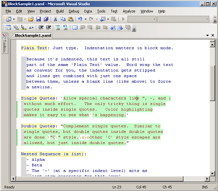Click the 'Plain Text' key
Viewport: 218px width, 191px height.
(x=34, y=48)
